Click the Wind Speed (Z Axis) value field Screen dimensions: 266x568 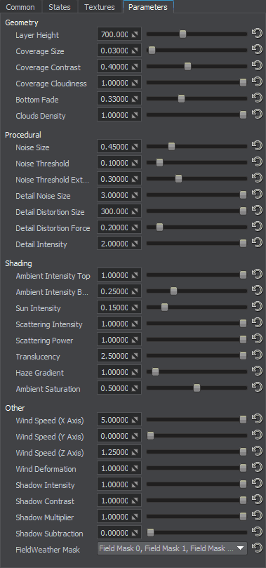tap(119, 452)
